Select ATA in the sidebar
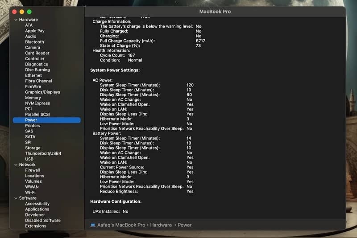This screenshot has height=238, width=357. pyautogui.click(x=29, y=25)
